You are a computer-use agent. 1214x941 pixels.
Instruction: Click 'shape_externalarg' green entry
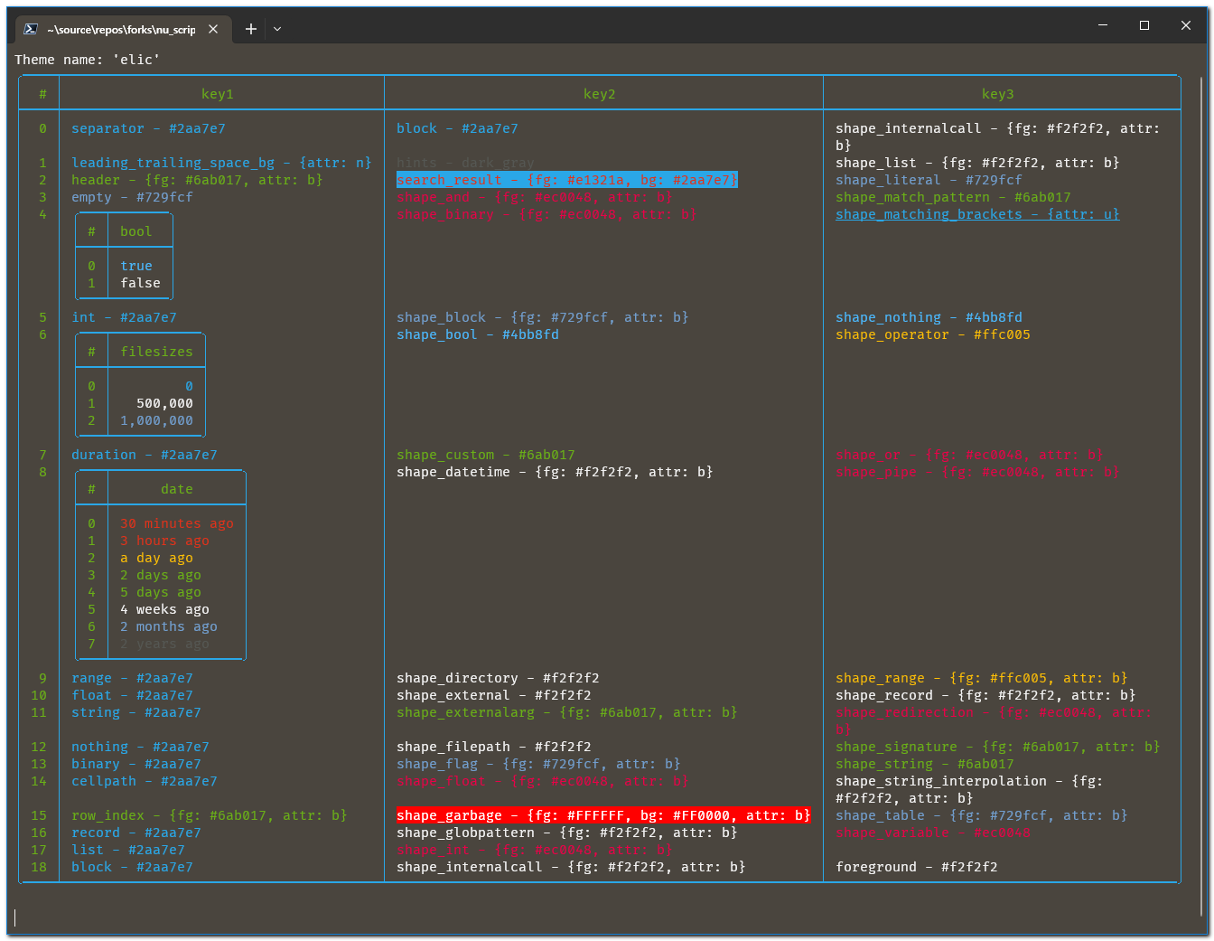[567, 712]
